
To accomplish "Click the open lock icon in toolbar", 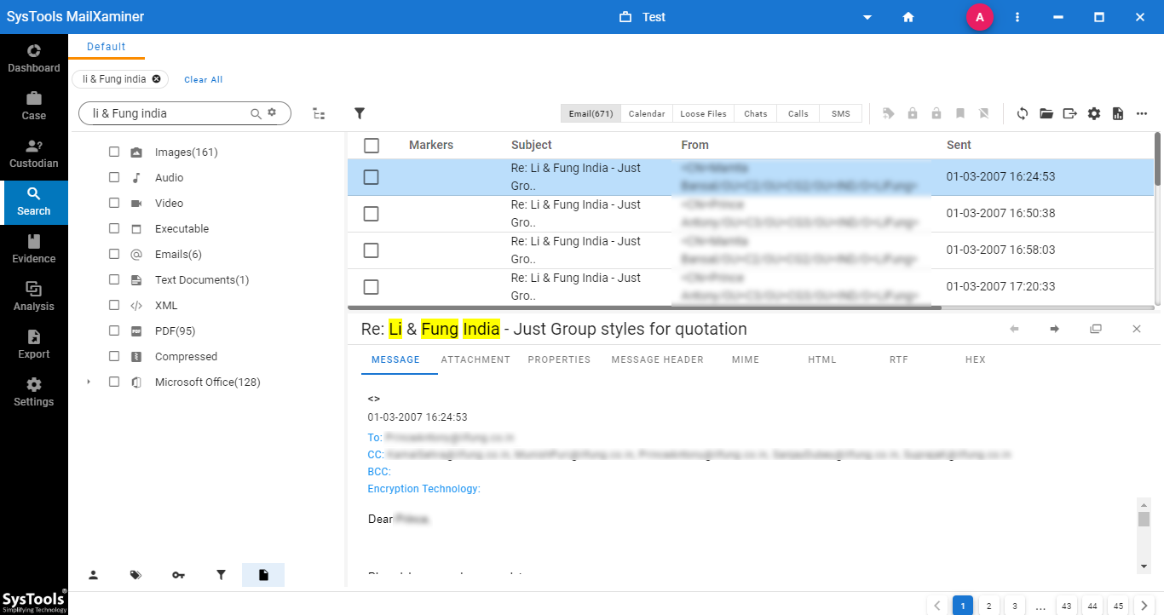I will point(936,113).
